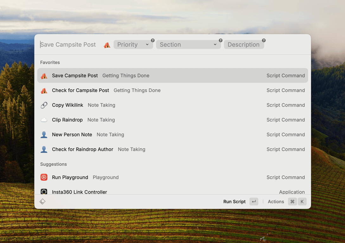345x243 pixels.
Task: Click the 'Suggestions' section header
Action: click(54, 164)
